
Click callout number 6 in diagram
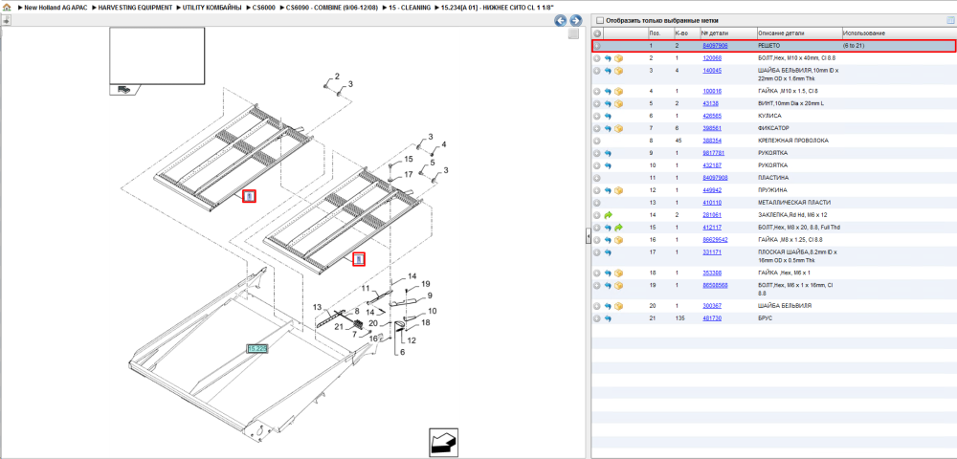pyautogui.click(x=402, y=352)
